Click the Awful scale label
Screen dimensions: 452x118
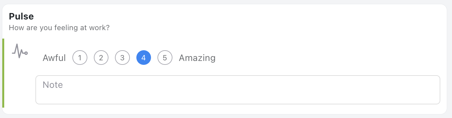pos(54,58)
